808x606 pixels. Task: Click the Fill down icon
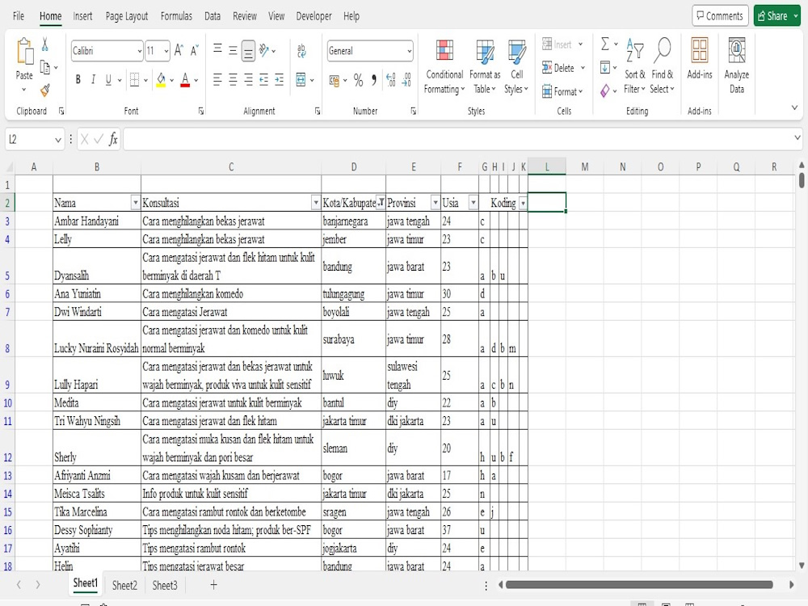pos(605,68)
